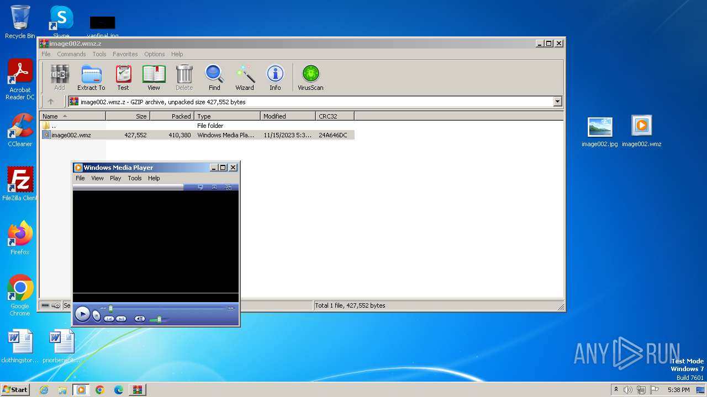Select Skype desktop shortcut

pyautogui.click(x=61, y=22)
